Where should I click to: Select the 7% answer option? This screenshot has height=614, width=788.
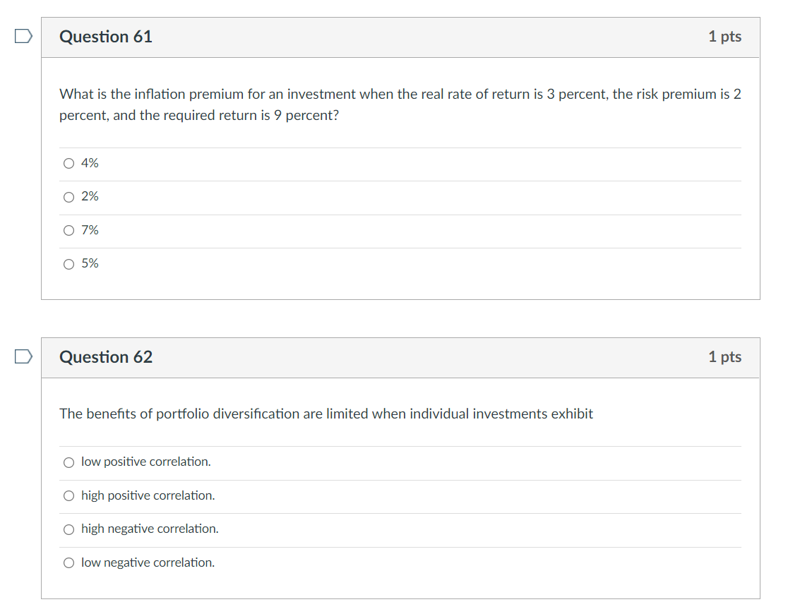[68, 230]
